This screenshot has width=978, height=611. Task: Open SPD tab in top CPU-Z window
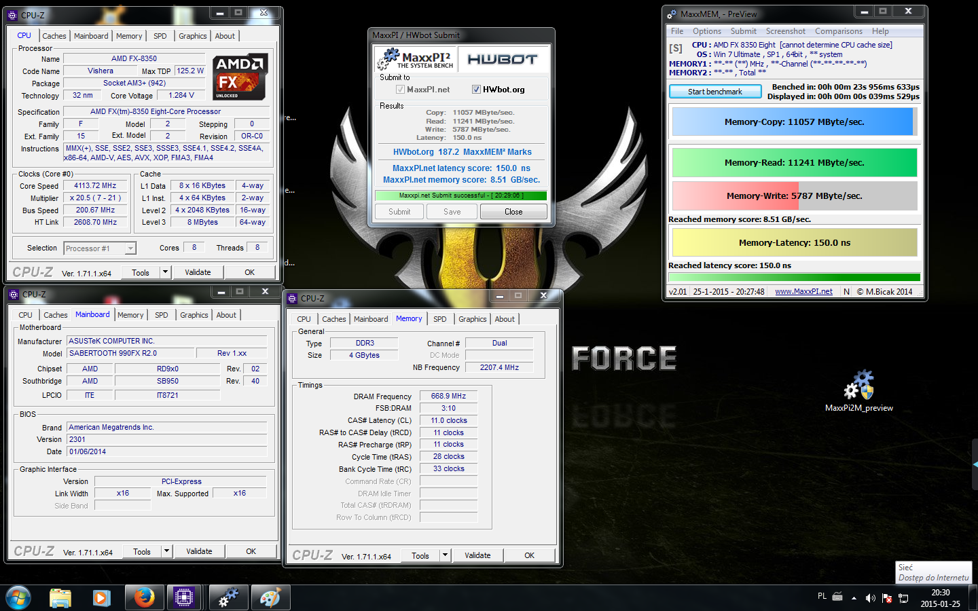160,36
